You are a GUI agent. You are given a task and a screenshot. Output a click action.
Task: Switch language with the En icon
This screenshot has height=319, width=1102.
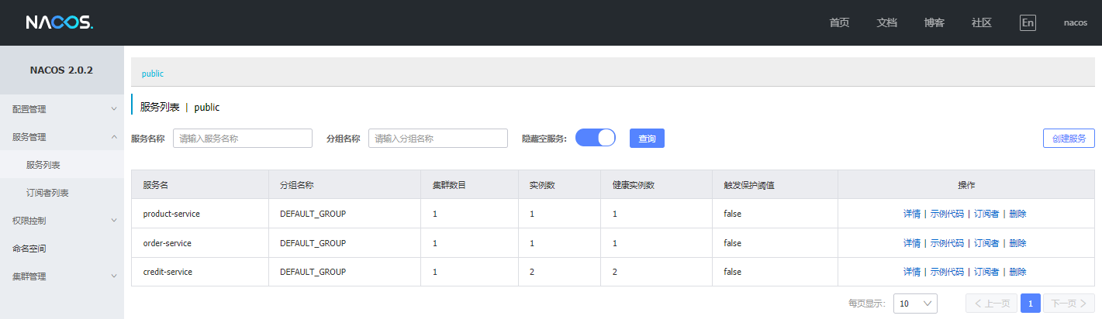tap(1028, 22)
